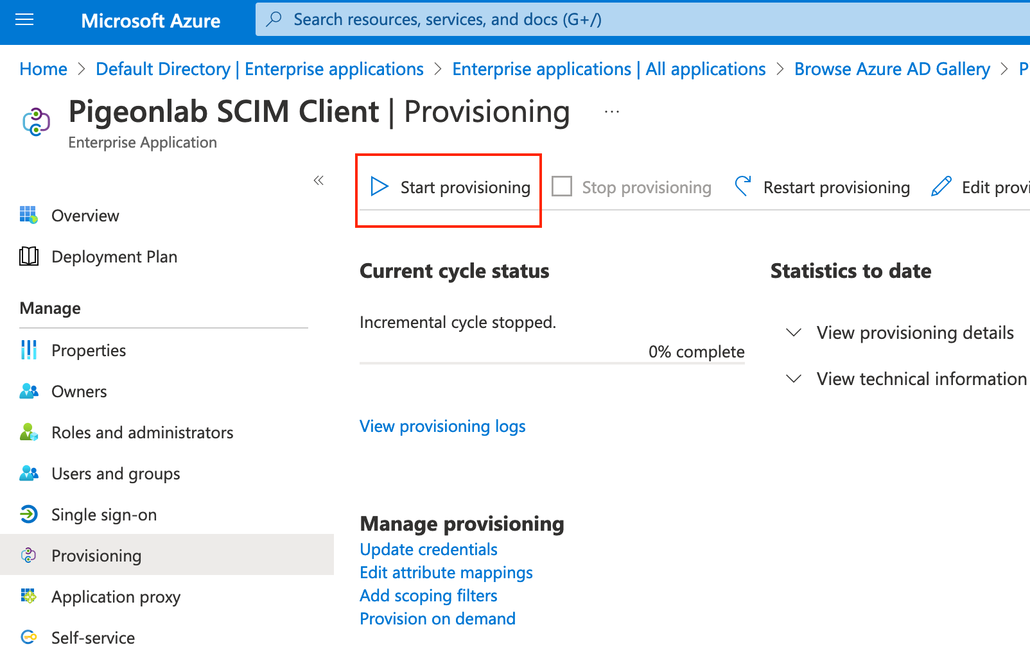Collapse the sidebar with double chevron
This screenshot has height=661, width=1030.
click(319, 180)
